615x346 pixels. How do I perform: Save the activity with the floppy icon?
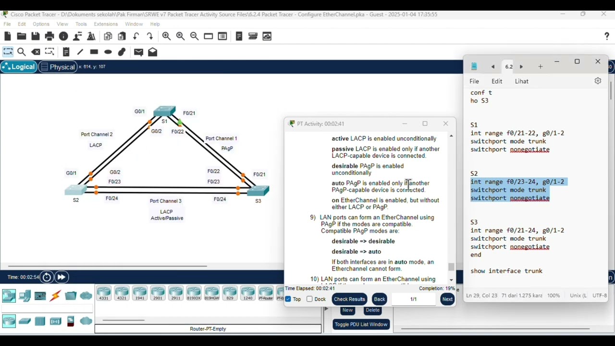click(x=36, y=36)
